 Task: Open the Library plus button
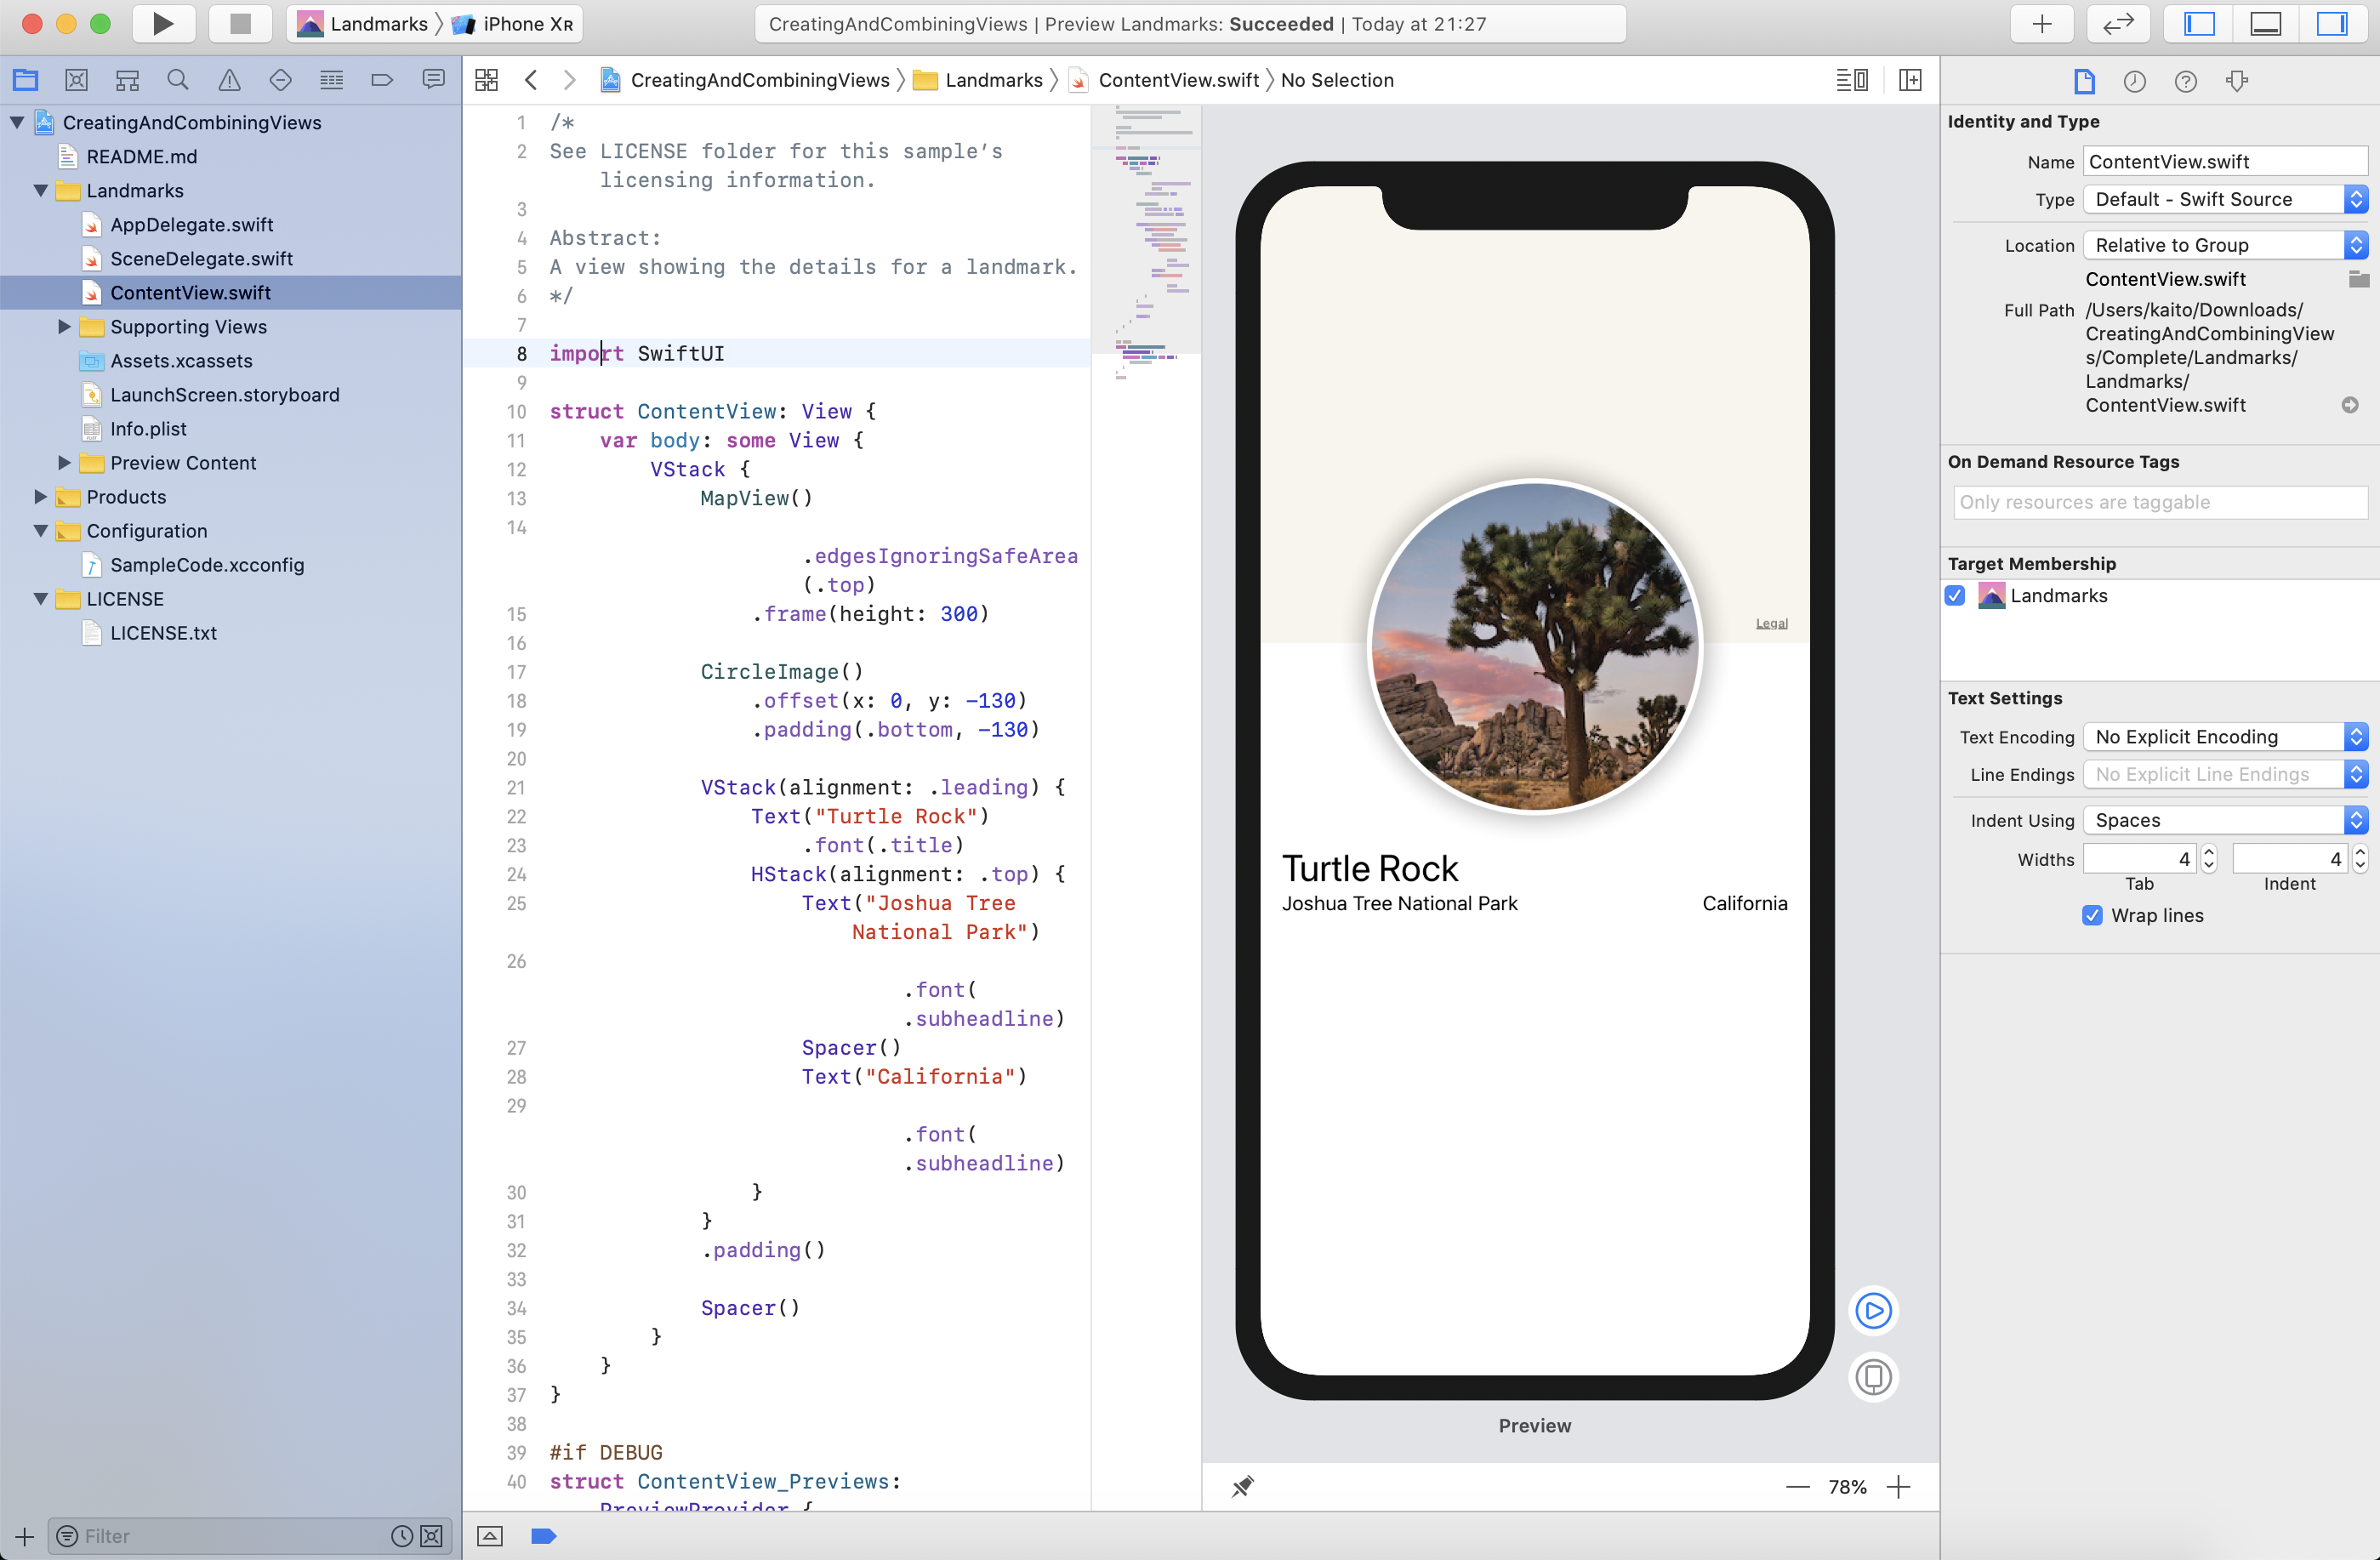[x=2042, y=24]
